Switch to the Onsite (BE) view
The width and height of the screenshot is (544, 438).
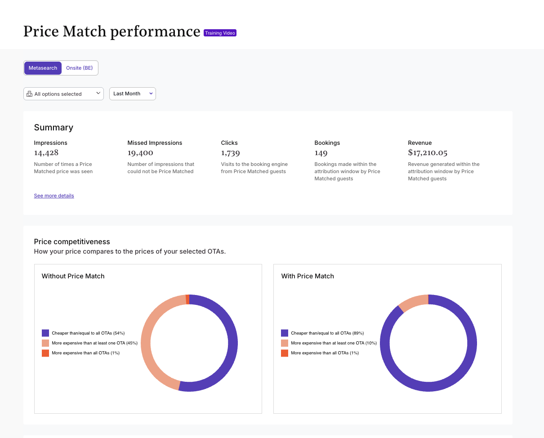pos(79,68)
